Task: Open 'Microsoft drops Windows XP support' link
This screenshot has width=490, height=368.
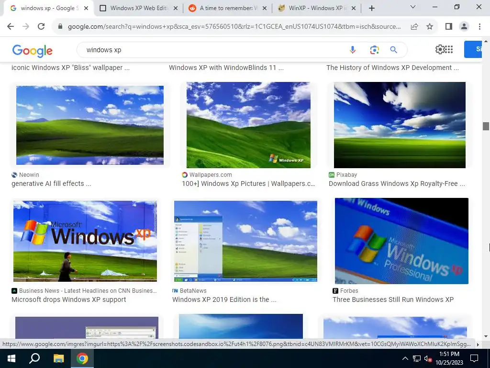Action: click(x=69, y=299)
